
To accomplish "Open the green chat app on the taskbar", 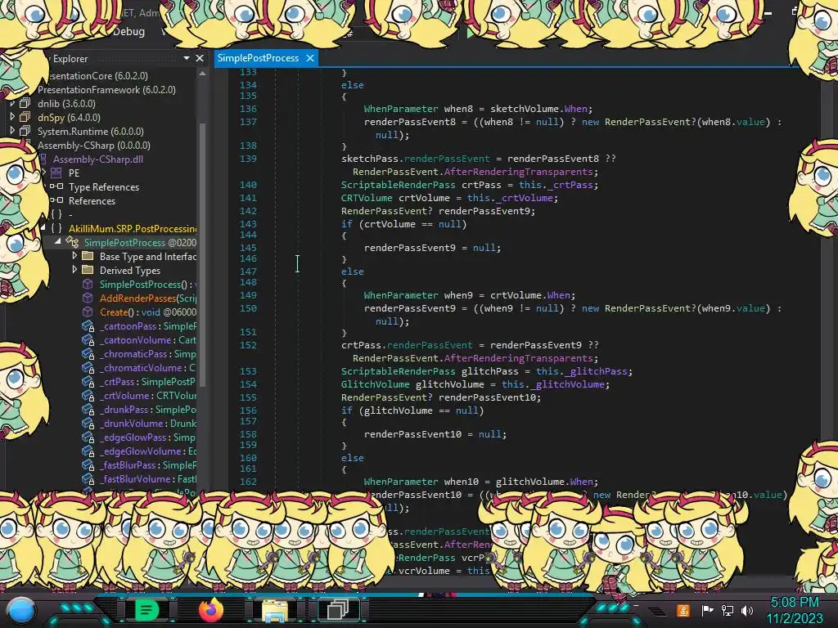I will [x=146, y=610].
